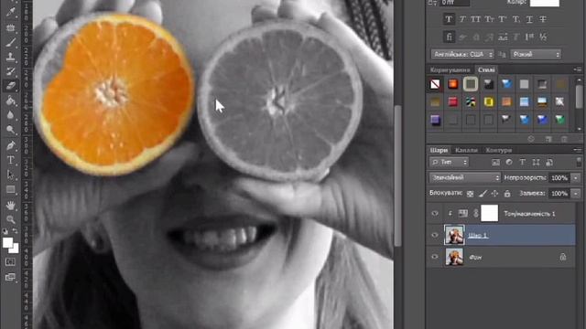The height and width of the screenshot is (329, 586).
Task: Toggle Faux Bold text style
Action: (x=449, y=19)
